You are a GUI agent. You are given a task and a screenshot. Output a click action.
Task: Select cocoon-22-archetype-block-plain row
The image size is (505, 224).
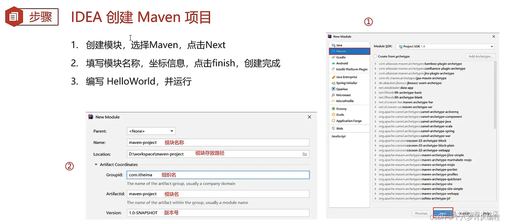coord(433,146)
